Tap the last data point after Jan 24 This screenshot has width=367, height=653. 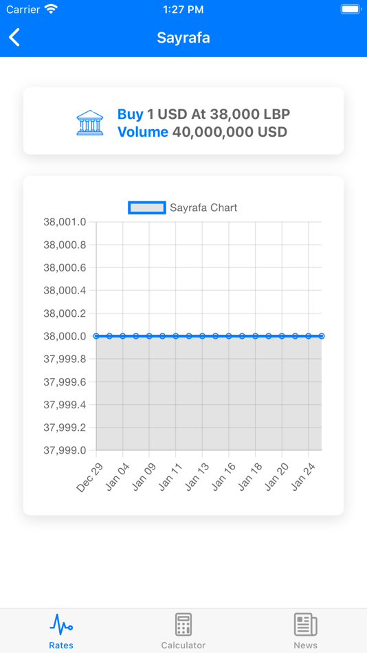pos(322,335)
